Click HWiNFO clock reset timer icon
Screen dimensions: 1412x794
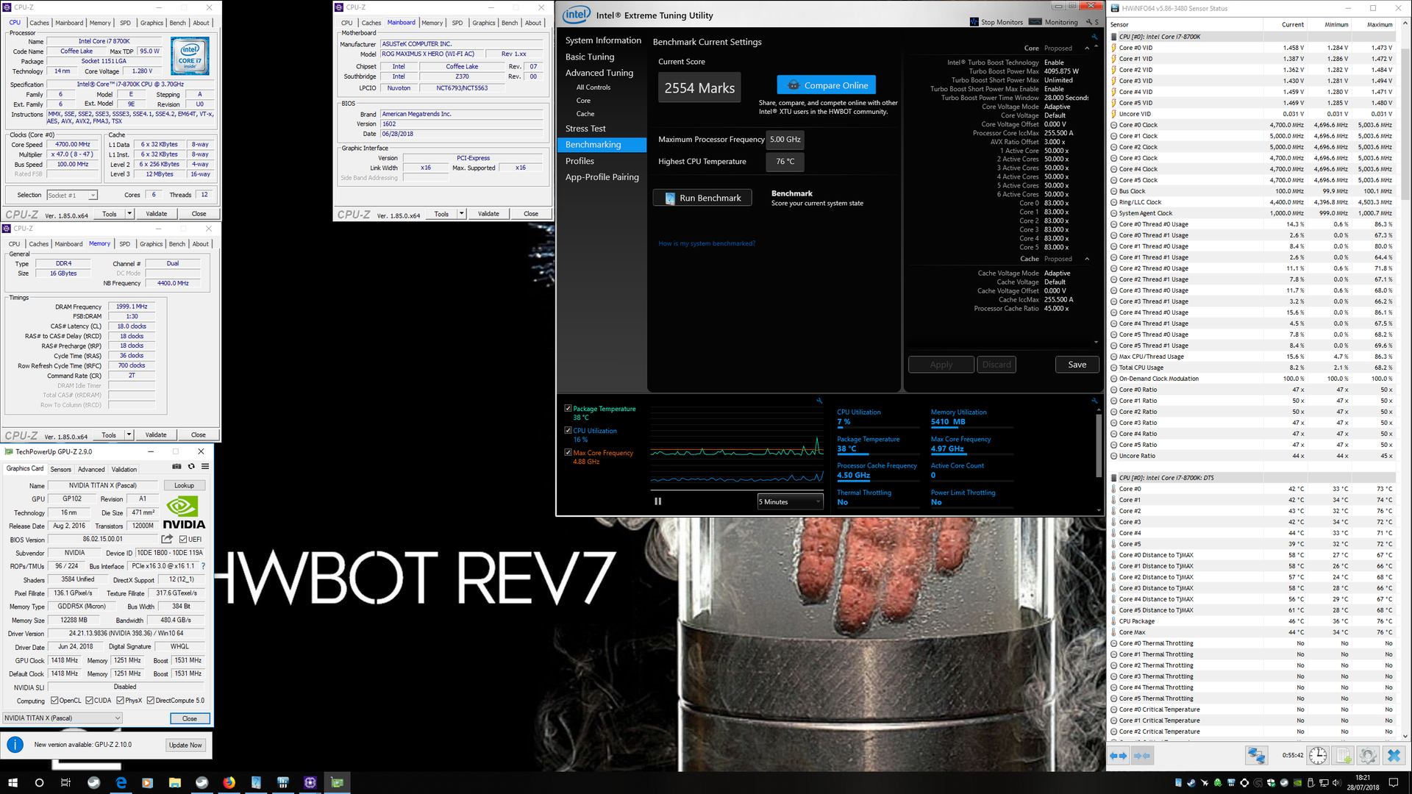tap(1318, 755)
